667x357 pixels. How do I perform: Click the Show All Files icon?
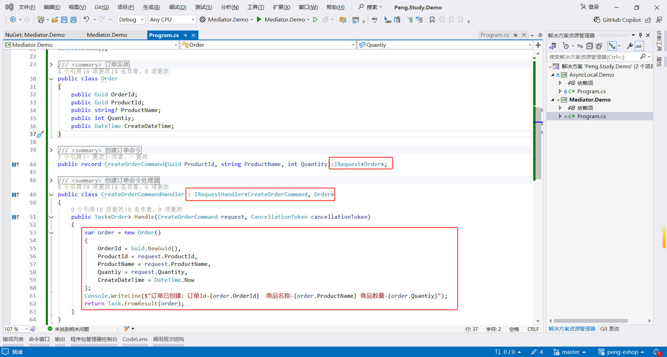599,46
